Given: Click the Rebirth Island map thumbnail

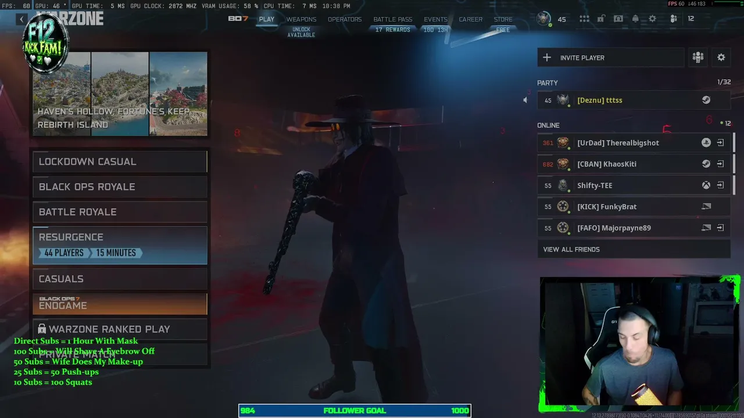Looking at the screenshot, I should click(x=178, y=93).
